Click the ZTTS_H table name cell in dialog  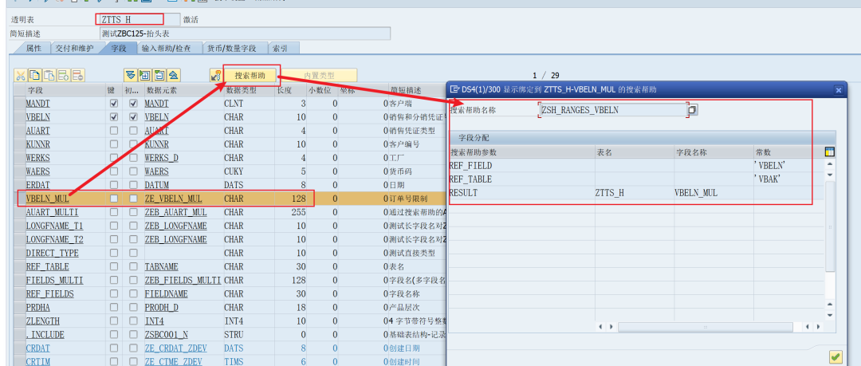[635, 193]
